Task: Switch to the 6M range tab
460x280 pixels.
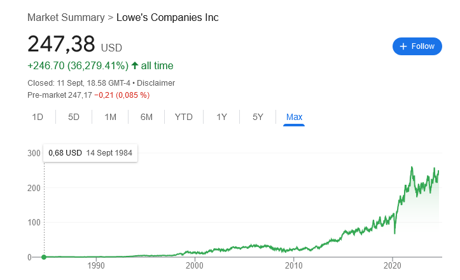Action: click(146, 117)
